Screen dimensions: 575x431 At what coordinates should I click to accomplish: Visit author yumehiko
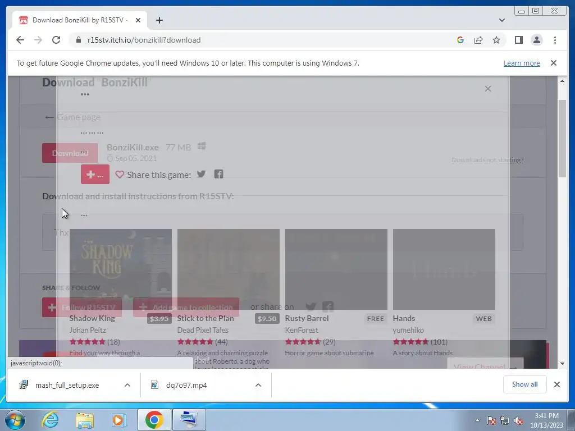pyautogui.click(x=408, y=330)
